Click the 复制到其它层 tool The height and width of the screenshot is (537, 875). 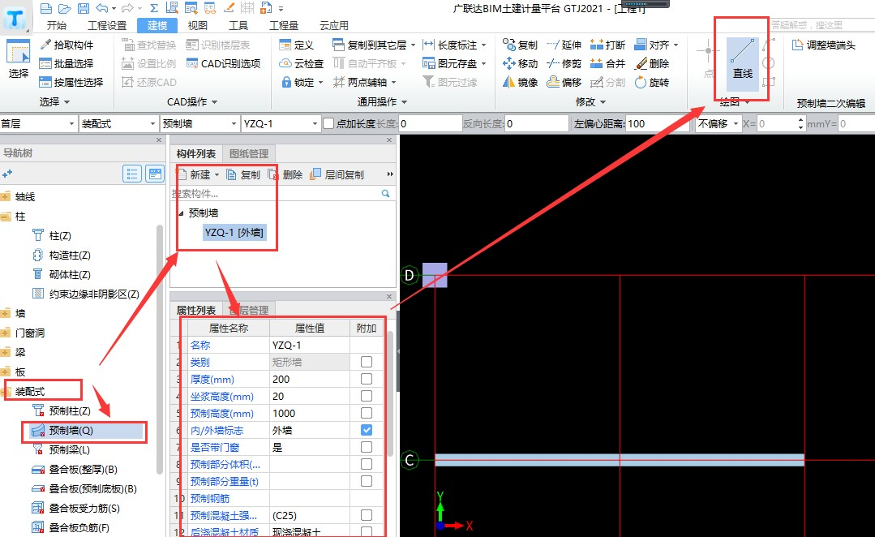(x=373, y=45)
